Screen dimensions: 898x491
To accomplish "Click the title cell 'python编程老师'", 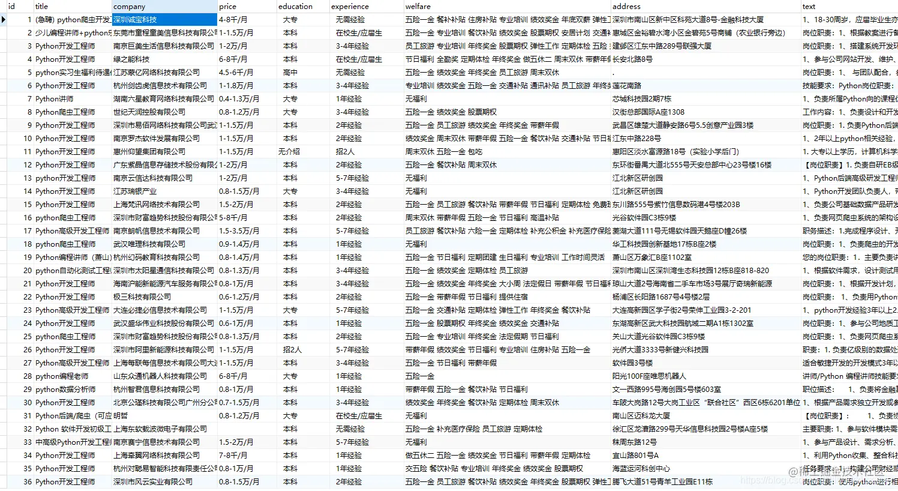I will pyautogui.click(x=72, y=376).
